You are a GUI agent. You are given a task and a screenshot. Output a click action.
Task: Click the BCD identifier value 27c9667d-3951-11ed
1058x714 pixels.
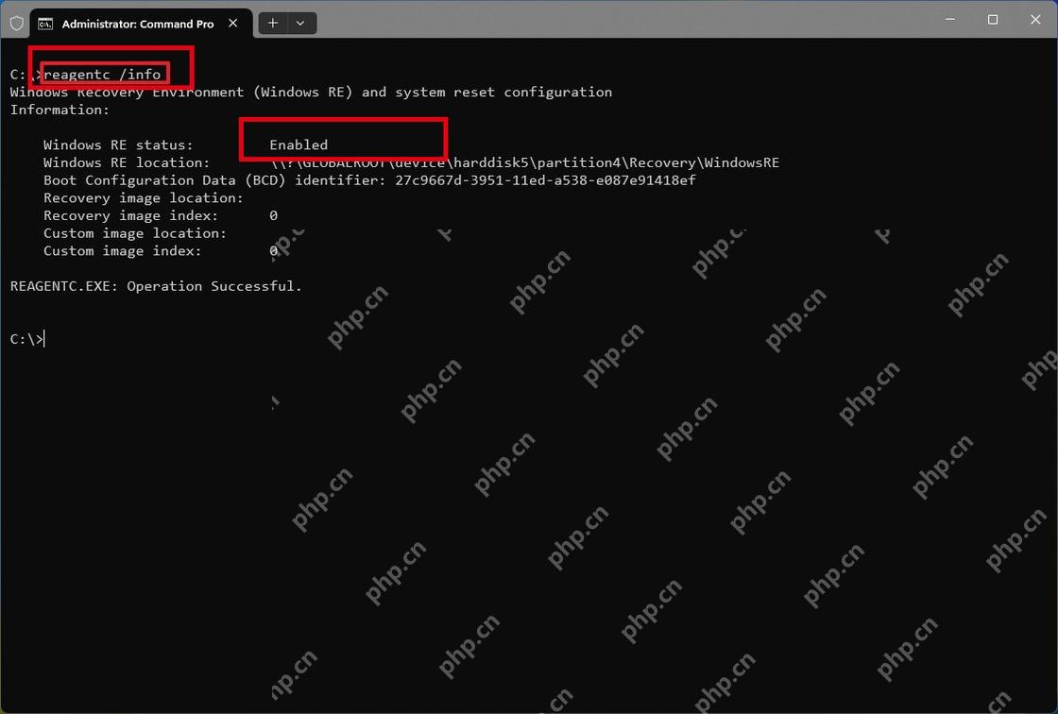545,180
